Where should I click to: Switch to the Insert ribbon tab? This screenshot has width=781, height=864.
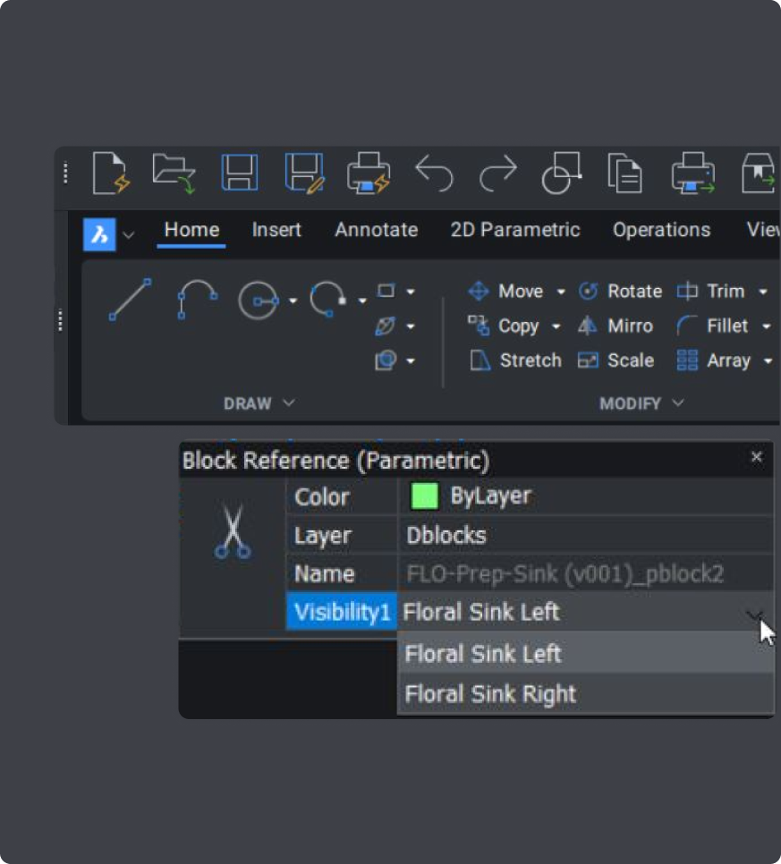[x=276, y=230]
